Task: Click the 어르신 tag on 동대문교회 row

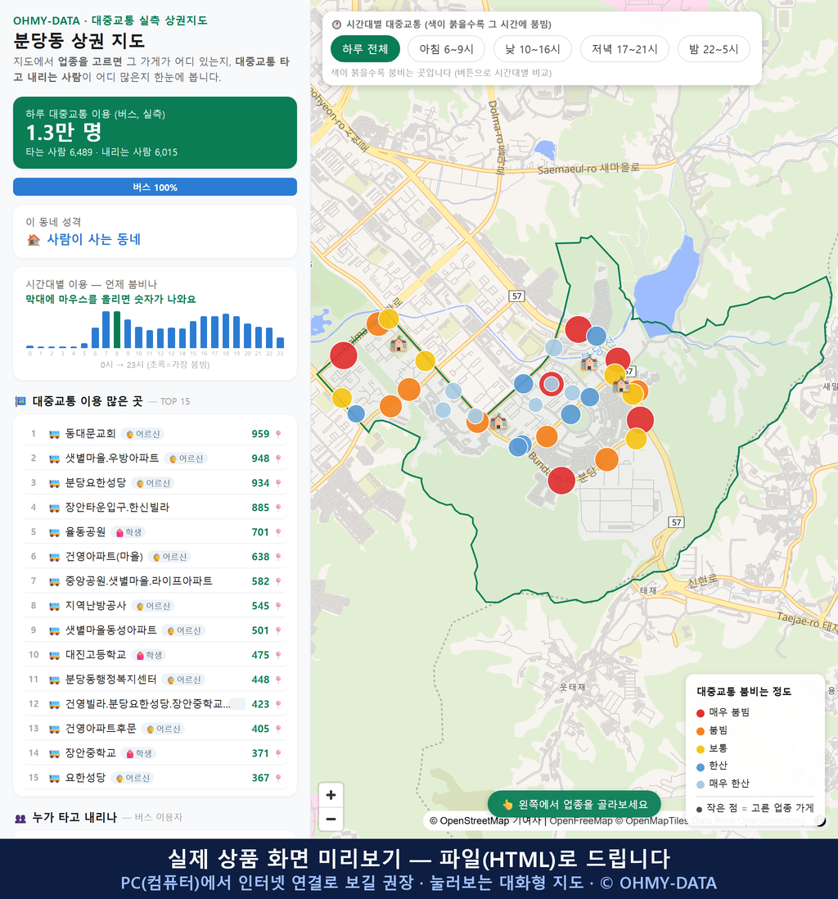Action: tap(143, 434)
